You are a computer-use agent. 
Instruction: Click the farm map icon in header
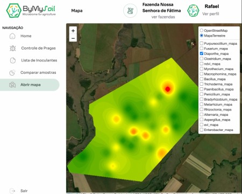pos(130,11)
